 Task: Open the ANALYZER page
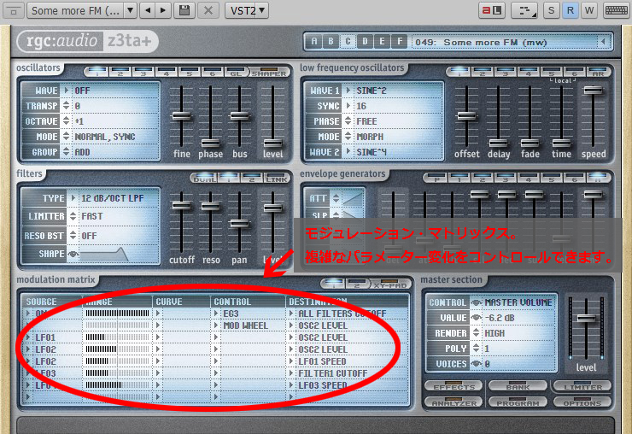454,402
